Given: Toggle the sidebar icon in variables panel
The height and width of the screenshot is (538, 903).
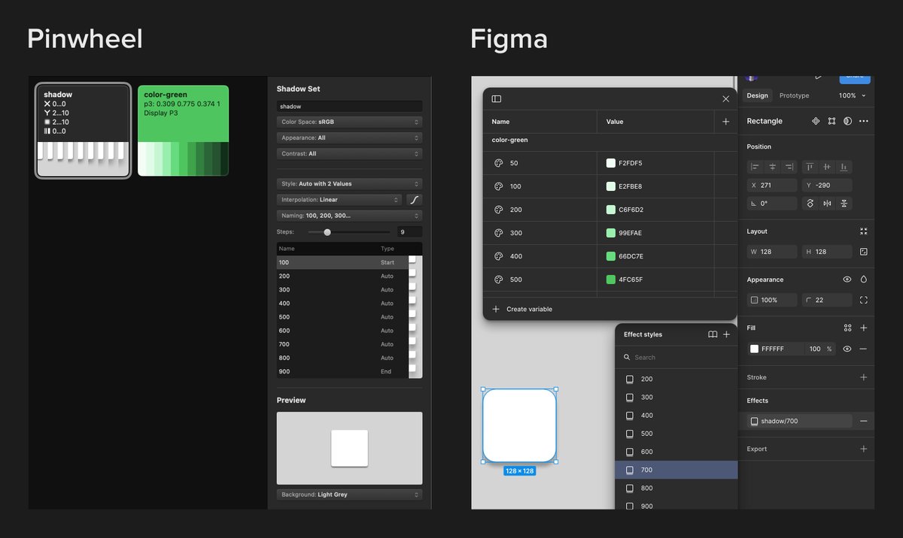Looking at the screenshot, I should tap(497, 98).
